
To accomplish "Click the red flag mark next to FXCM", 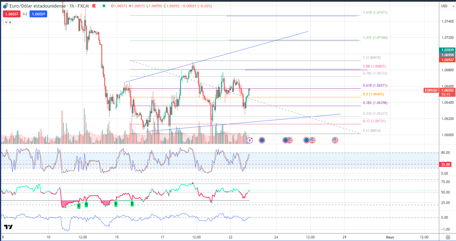I will click(94, 6).
